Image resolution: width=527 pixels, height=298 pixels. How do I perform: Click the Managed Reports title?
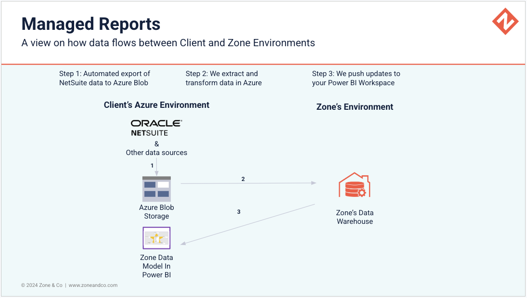91,24
